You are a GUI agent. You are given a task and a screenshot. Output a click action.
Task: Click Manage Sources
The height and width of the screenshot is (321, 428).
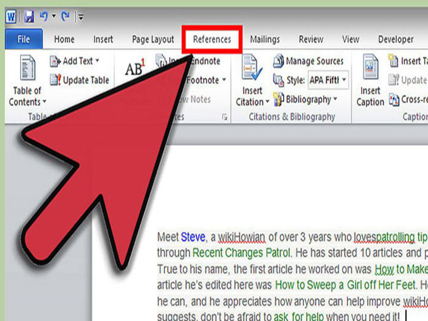point(309,61)
